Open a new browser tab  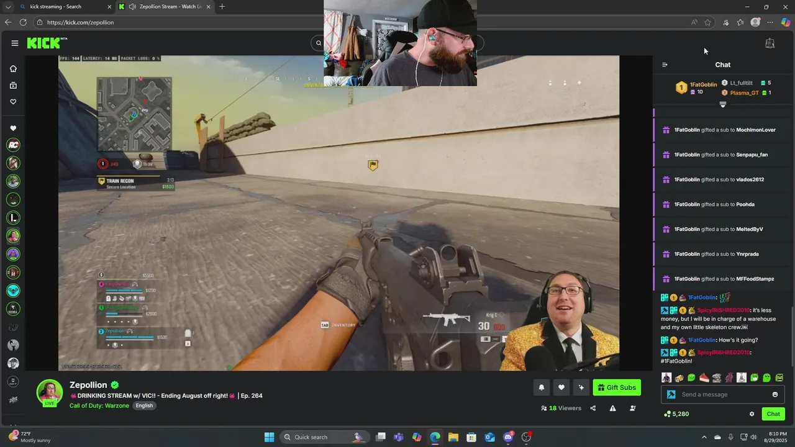222,7
